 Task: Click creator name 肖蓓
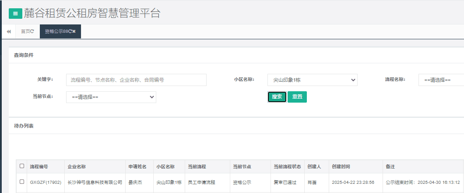pyautogui.click(x=312, y=183)
